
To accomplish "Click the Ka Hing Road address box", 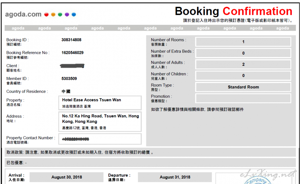I will point(100,121).
